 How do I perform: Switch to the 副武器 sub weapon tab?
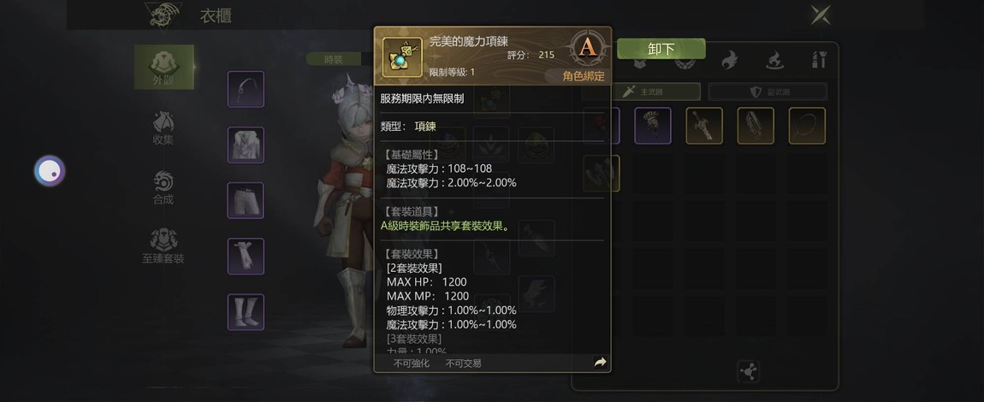[768, 92]
